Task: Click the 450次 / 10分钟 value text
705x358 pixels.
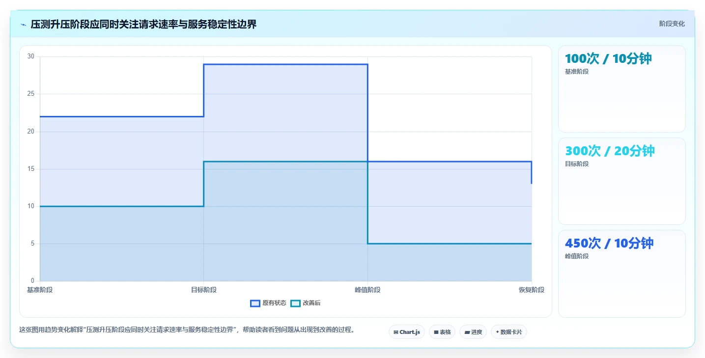Action: pyautogui.click(x=609, y=243)
